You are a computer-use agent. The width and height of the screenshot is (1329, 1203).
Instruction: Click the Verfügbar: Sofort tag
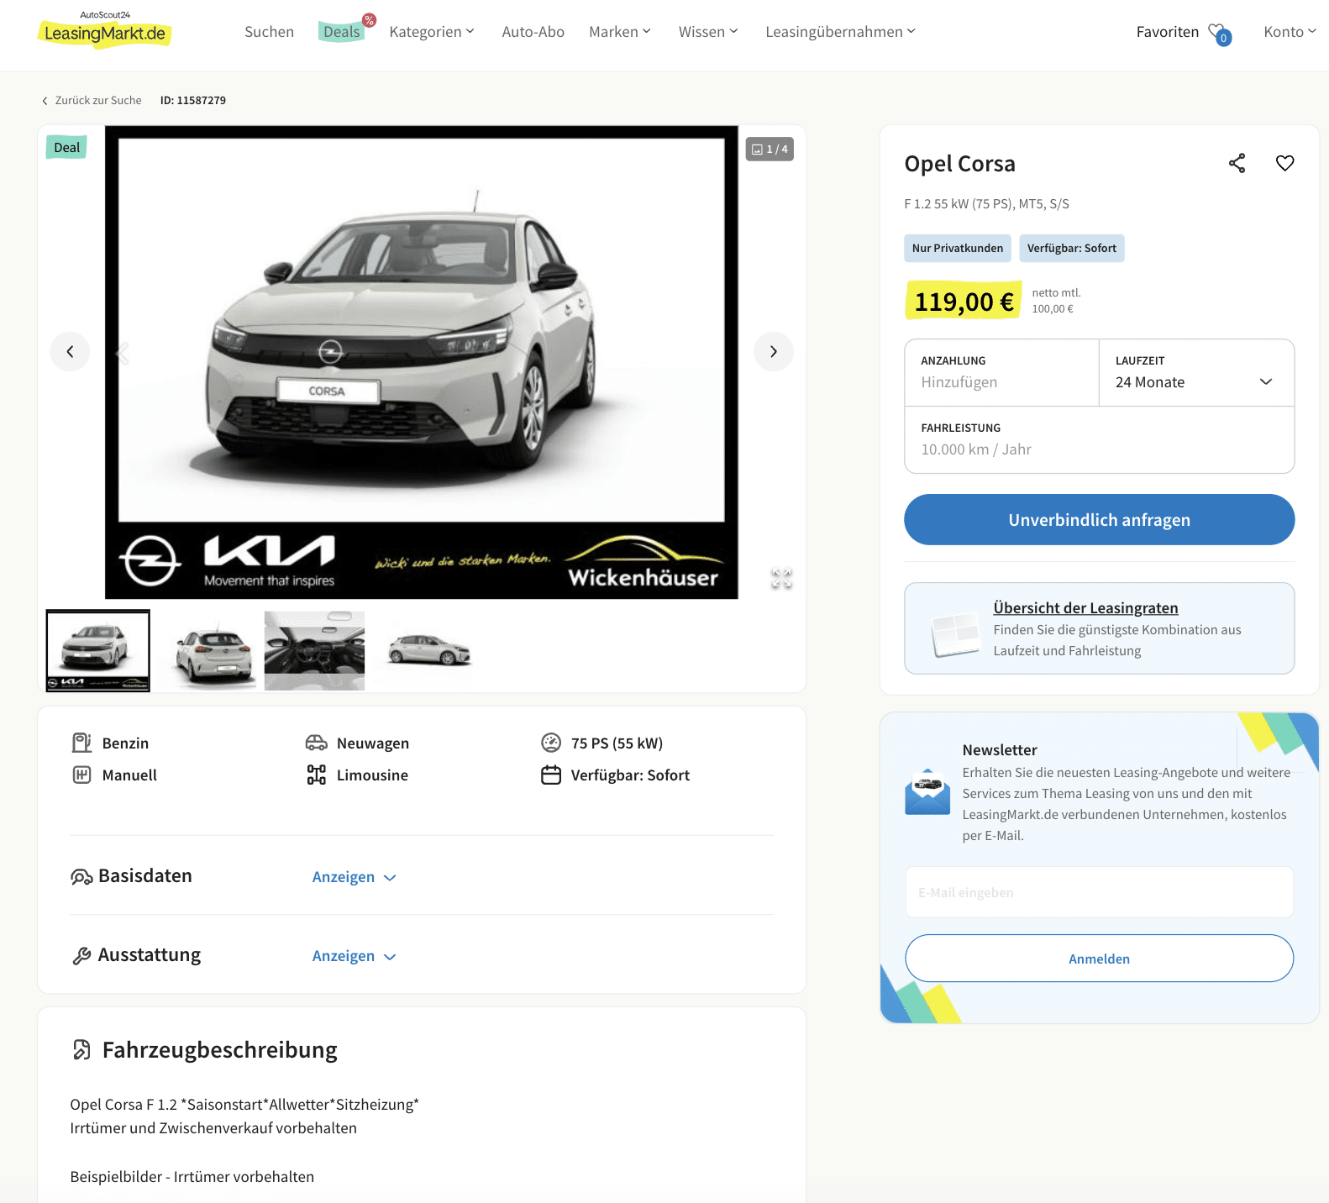pos(1072,249)
